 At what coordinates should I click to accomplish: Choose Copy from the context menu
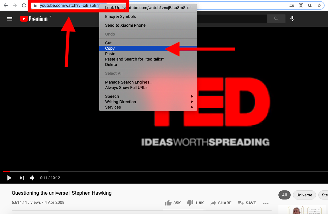(x=148, y=48)
